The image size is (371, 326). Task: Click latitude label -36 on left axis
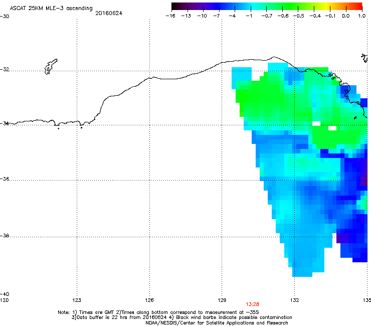pos(5,179)
